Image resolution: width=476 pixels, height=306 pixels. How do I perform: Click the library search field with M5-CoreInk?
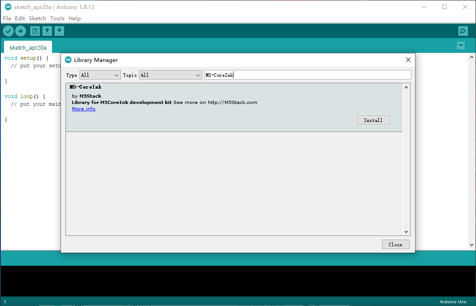click(x=308, y=75)
